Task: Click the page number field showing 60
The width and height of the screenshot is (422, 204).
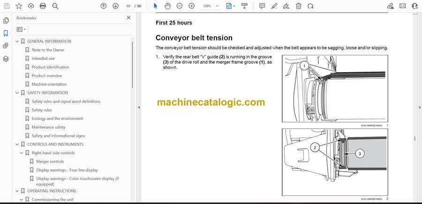Action: (x=128, y=6)
